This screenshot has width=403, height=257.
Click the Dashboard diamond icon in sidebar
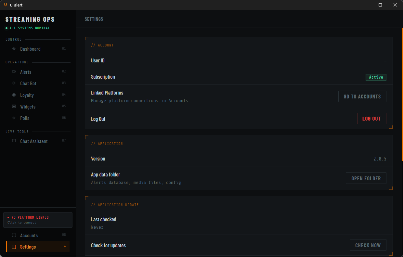click(x=14, y=49)
